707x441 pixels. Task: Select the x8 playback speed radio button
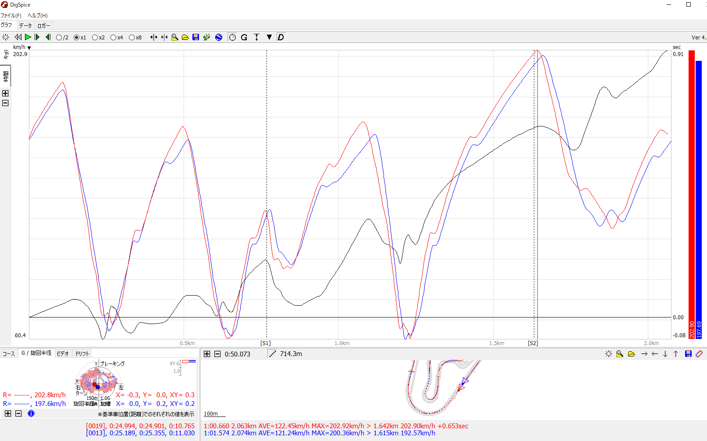[x=131, y=38]
